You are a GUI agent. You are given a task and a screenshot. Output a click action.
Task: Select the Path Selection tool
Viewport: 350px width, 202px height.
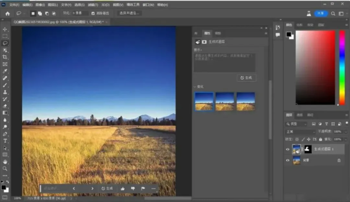pos(5,148)
